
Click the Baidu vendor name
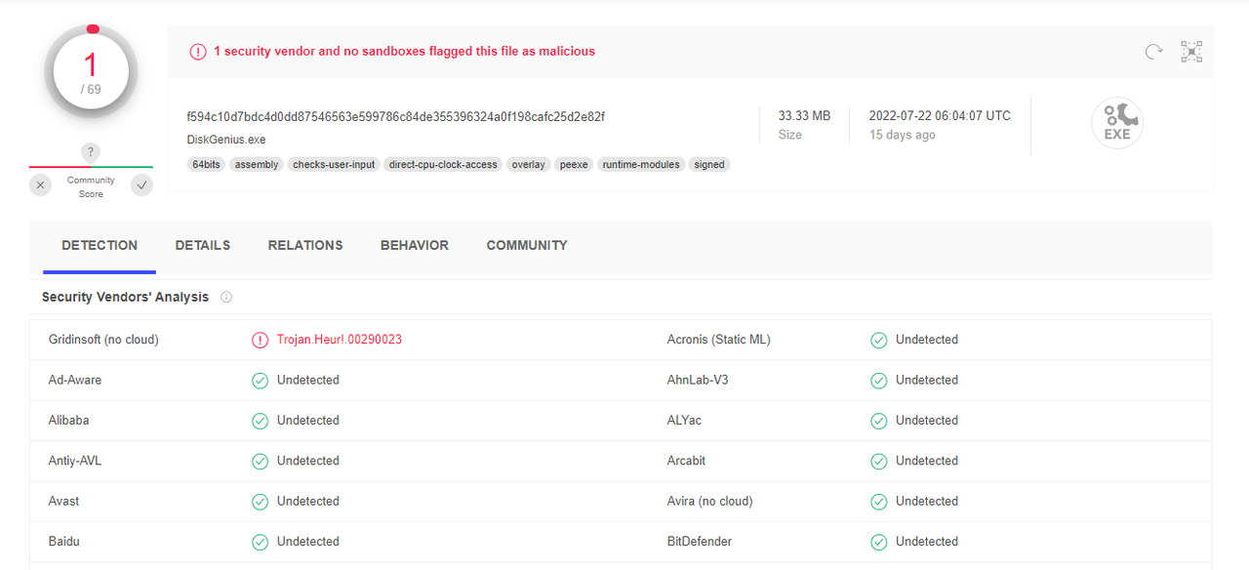tap(64, 542)
